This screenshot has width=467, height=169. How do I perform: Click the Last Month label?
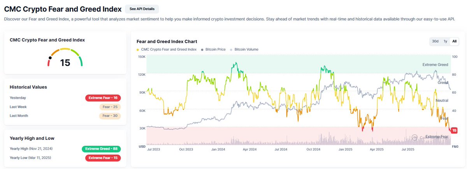coord(19,116)
